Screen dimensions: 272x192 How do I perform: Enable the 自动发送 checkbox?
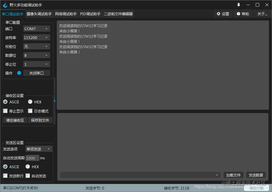27,175
